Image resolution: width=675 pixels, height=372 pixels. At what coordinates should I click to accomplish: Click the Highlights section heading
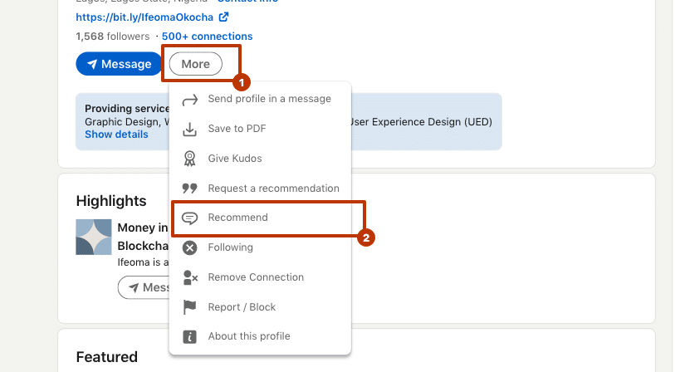pyautogui.click(x=111, y=201)
